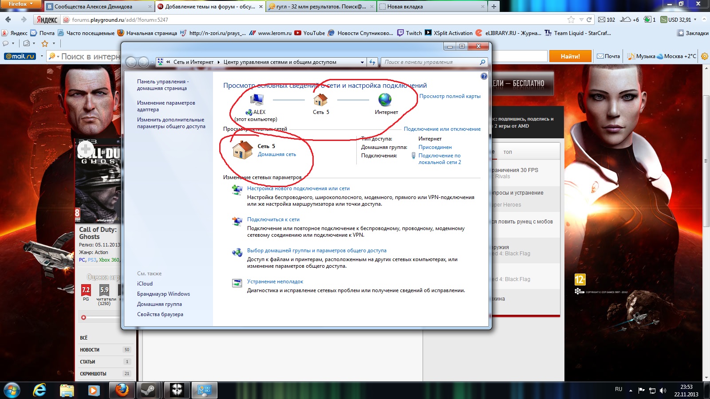Open media player from taskbar
Viewport: 710px width, 399px height.
(94, 390)
